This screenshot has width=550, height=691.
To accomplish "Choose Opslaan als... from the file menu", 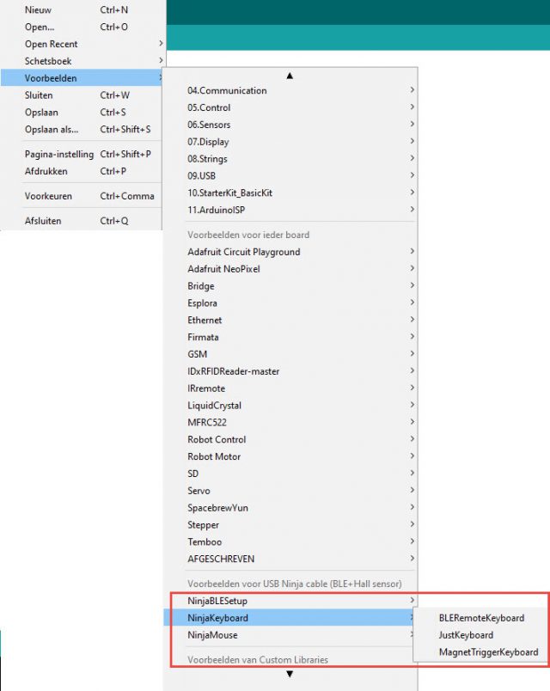I will (x=52, y=129).
